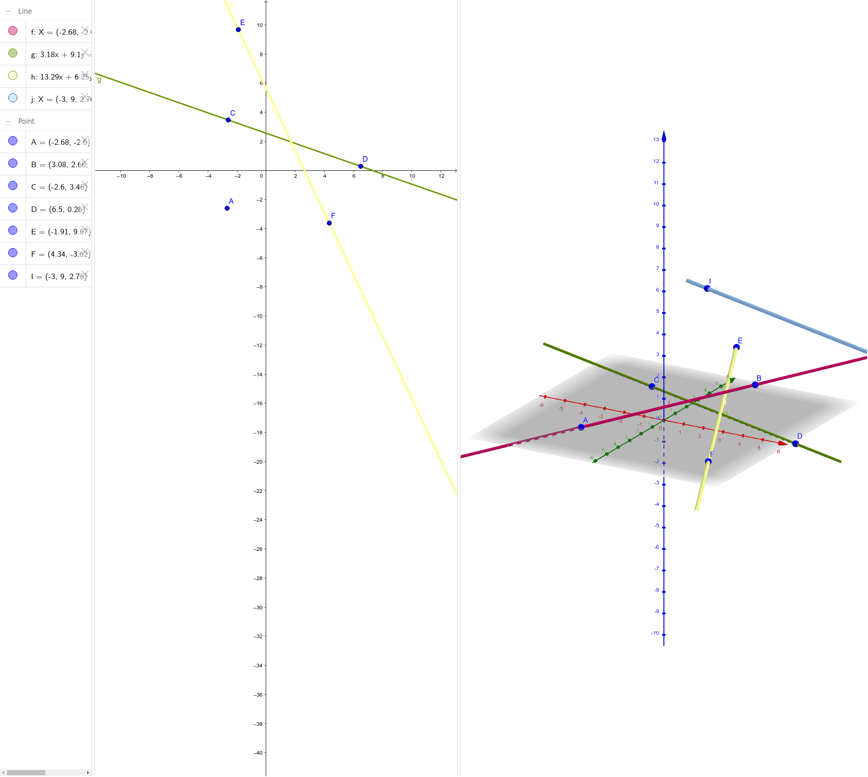Click point F in the 2D graphics view
Image resolution: width=868 pixels, height=777 pixels.
[329, 223]
